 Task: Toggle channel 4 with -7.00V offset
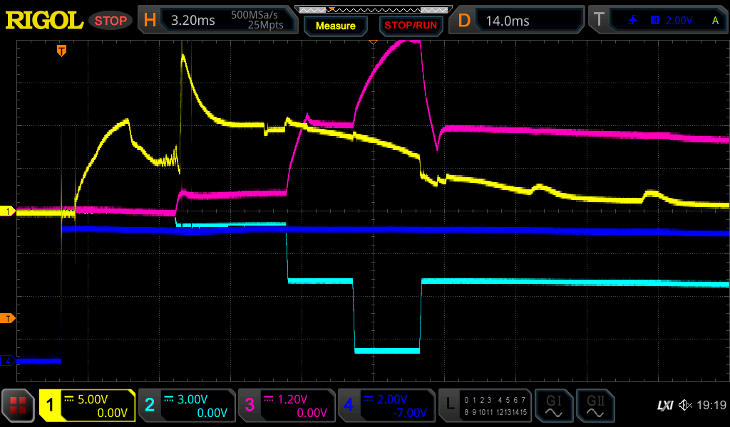tap(386, 406)
